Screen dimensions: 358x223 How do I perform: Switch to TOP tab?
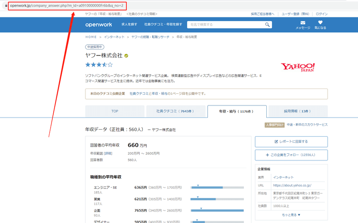pos(115,111)
